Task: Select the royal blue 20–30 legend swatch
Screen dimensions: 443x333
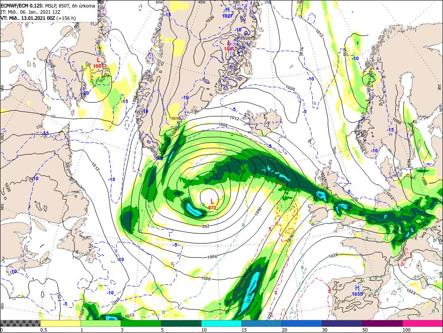Action: pyautogui.click(x=302, y=323)
